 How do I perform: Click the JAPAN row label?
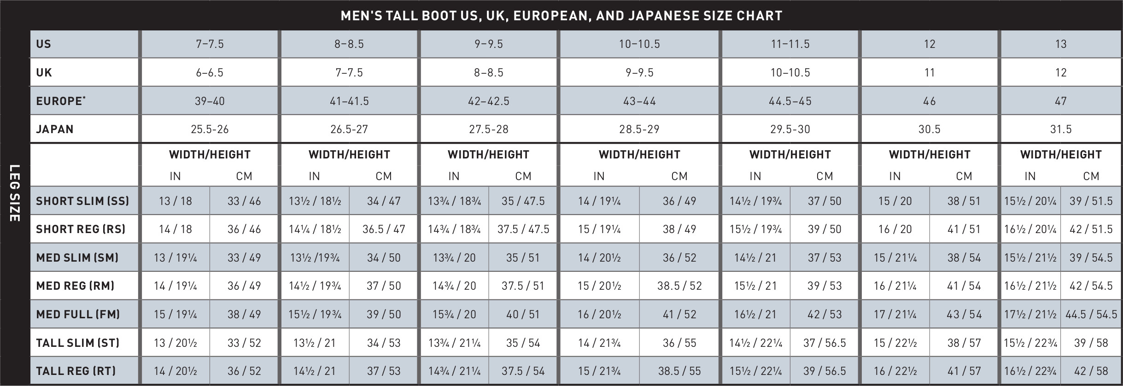[55, 129]
